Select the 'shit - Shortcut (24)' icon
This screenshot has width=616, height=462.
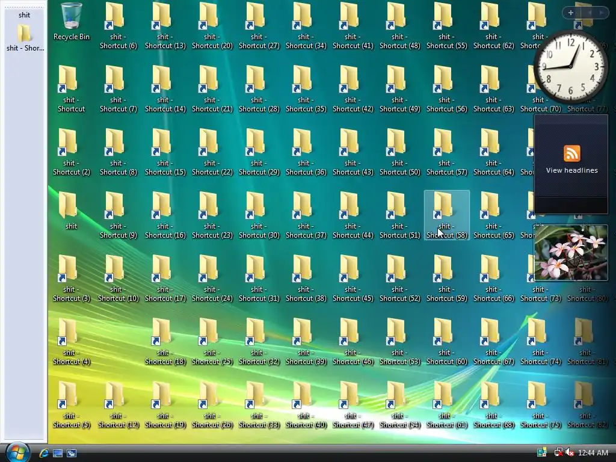point(212,279)
